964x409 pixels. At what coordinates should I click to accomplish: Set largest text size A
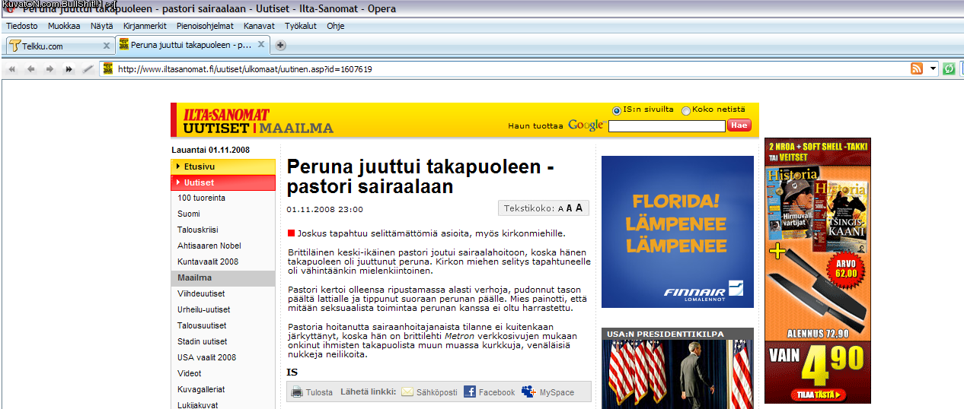[579, 208]
